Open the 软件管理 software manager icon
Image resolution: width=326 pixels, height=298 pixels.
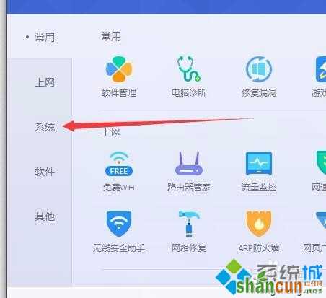click(x=119, y=69)
